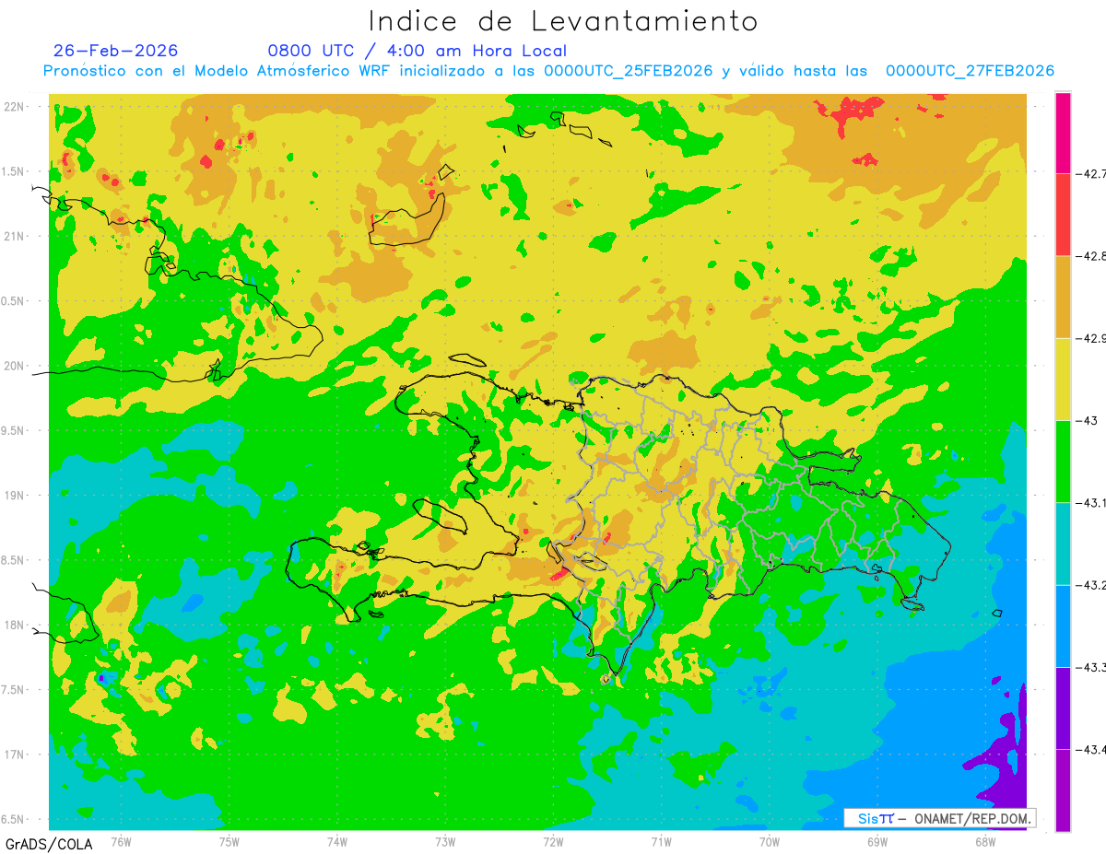The image size is (1106, 854).
Task: Pick the yellow segment of the color scale
Action: pyautogui.click(x=1063, y=379)
